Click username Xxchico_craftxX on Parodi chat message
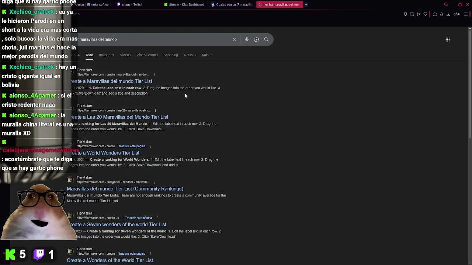Viewport: 472px width, 265px height. click(32, 12)
